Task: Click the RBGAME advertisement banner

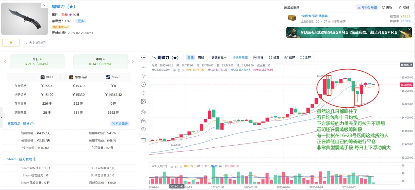Action: coord(349,32)
